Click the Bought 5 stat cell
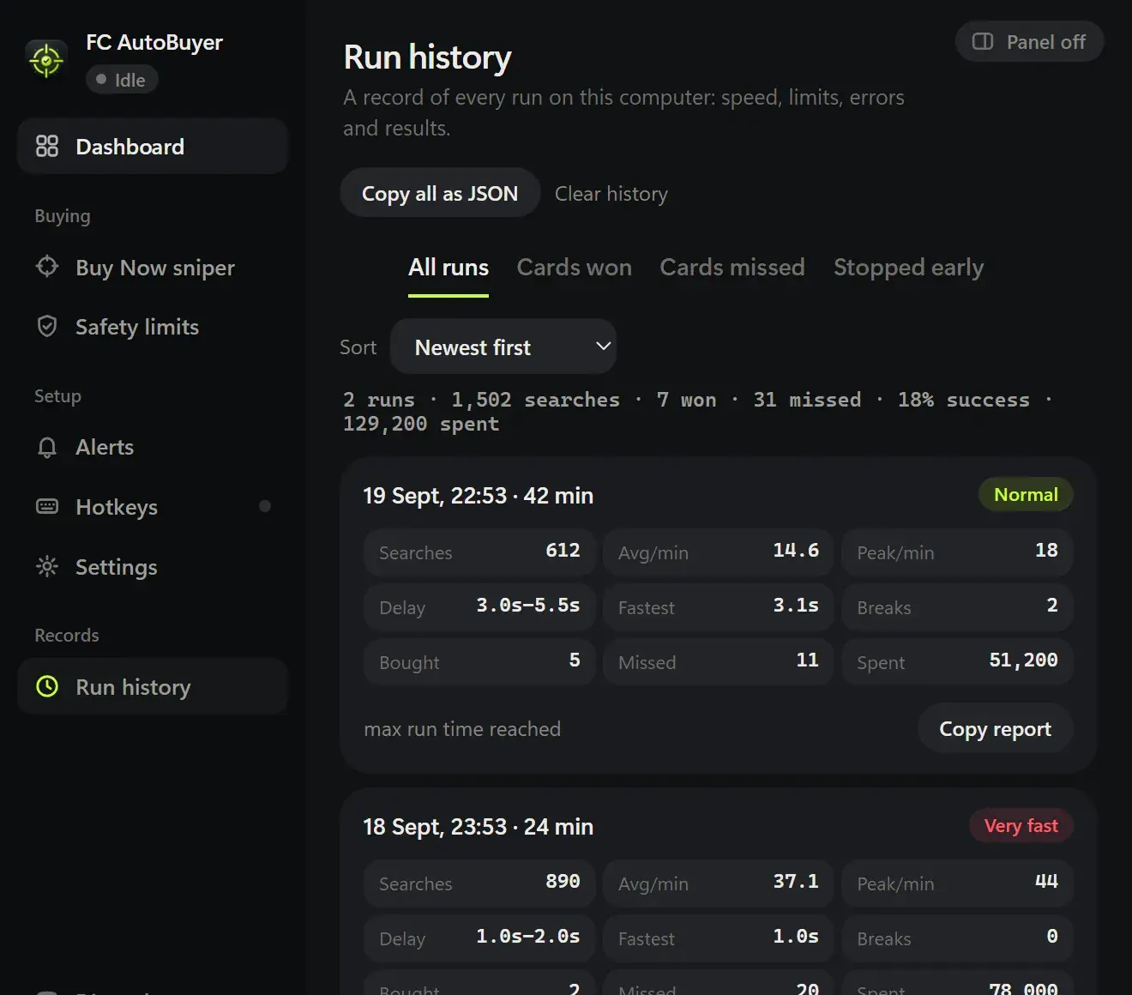The image size is (1132, 995). tap(479, 661)
